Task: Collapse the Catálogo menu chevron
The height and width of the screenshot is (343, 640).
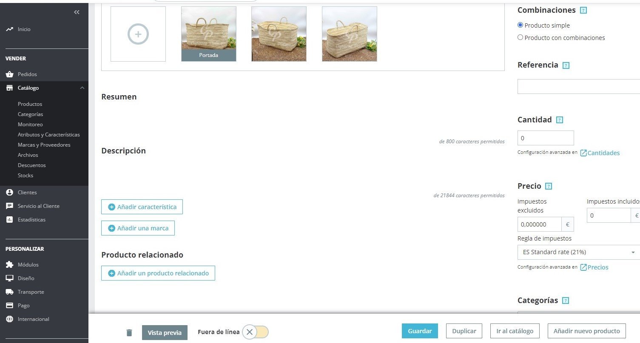Action: (82, 88)
